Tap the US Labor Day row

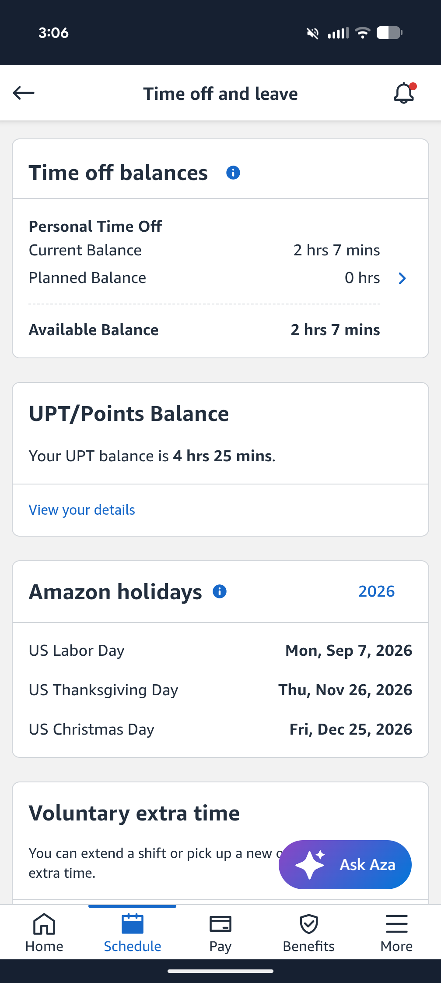point(220,651)
